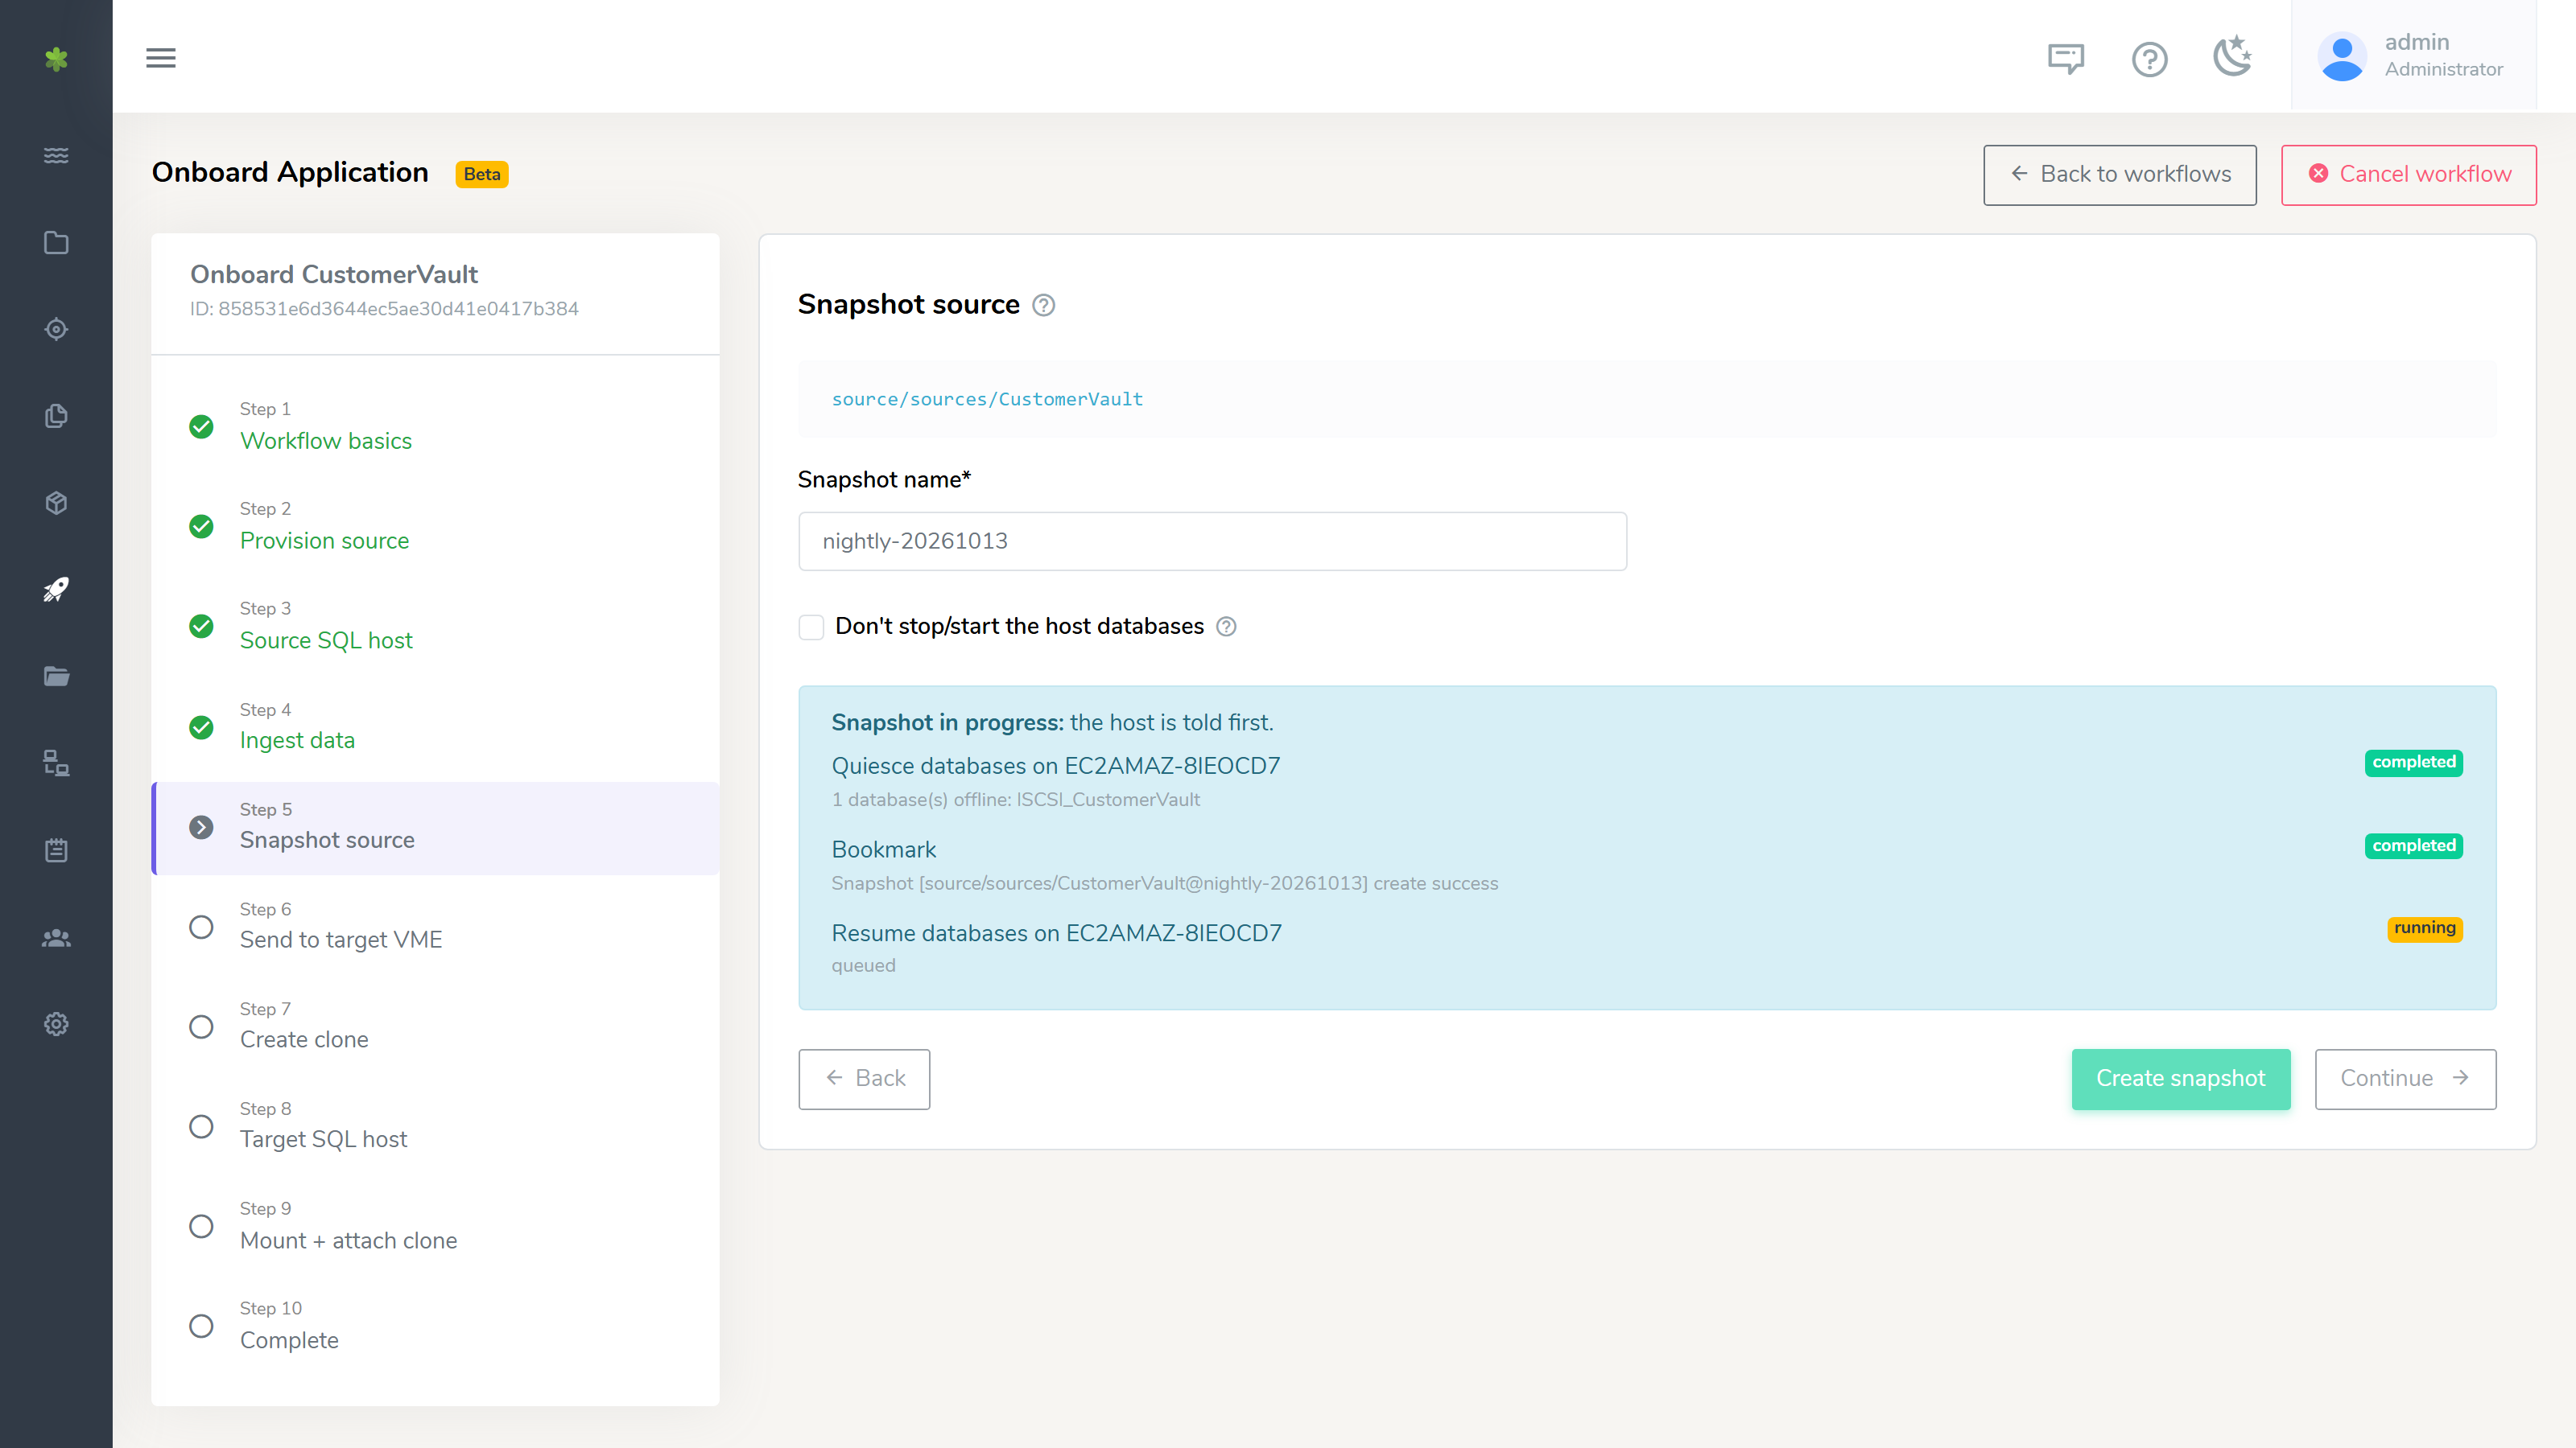The height and width of the screenshot is (1448, 2576).
Task: Click the green clover logo icon
Action: coord(56,59)
